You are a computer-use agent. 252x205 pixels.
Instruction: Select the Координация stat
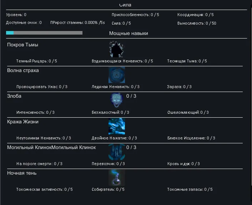coord(195,15)
